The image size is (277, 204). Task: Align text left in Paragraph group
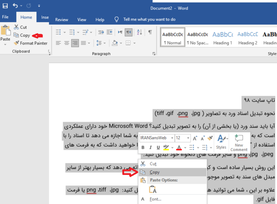[x=58, y=43]
